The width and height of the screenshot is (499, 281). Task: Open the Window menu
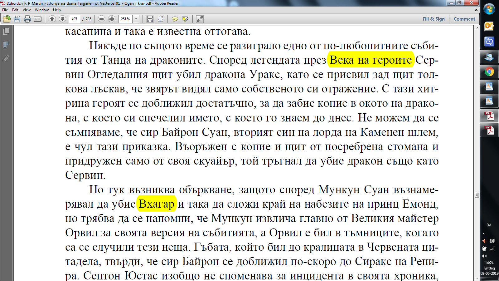[x=42, y=10]
